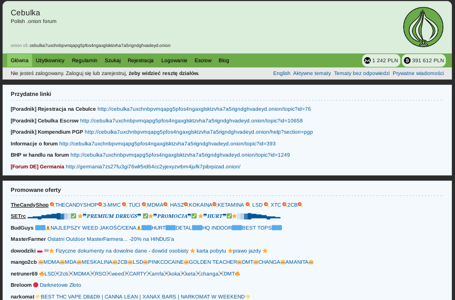Open the Rejestracja na Cebulce guide URL

point(204,109)
